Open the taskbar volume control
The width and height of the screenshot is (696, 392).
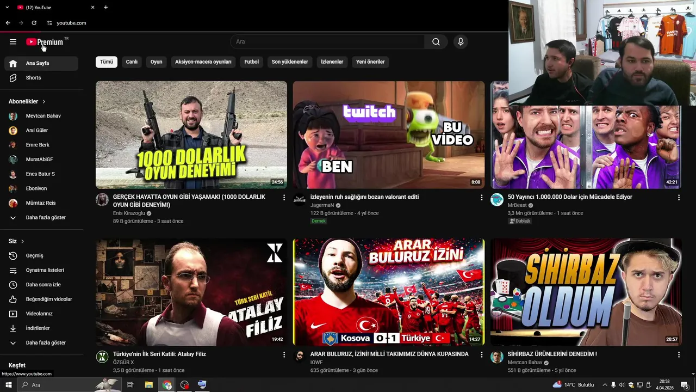[622, 385]
